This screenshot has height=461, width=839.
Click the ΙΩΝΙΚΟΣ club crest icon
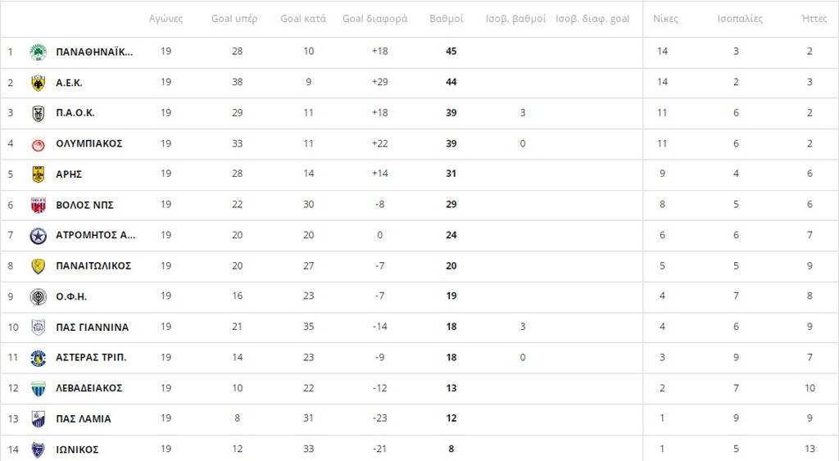point(38,450)
